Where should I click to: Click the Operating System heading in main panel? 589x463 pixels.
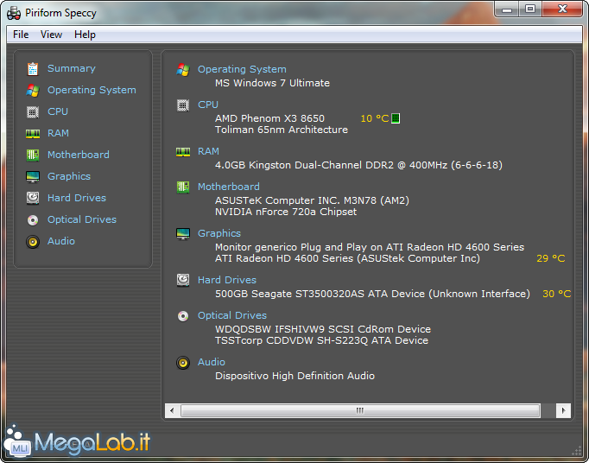click(242, 69)
